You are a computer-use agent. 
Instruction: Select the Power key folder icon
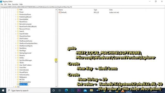tap(18, 12)
